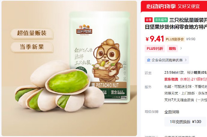Click the blue 企 enterprise icon
This screenshot has height=137, width=207.
[x=148, y=60]
